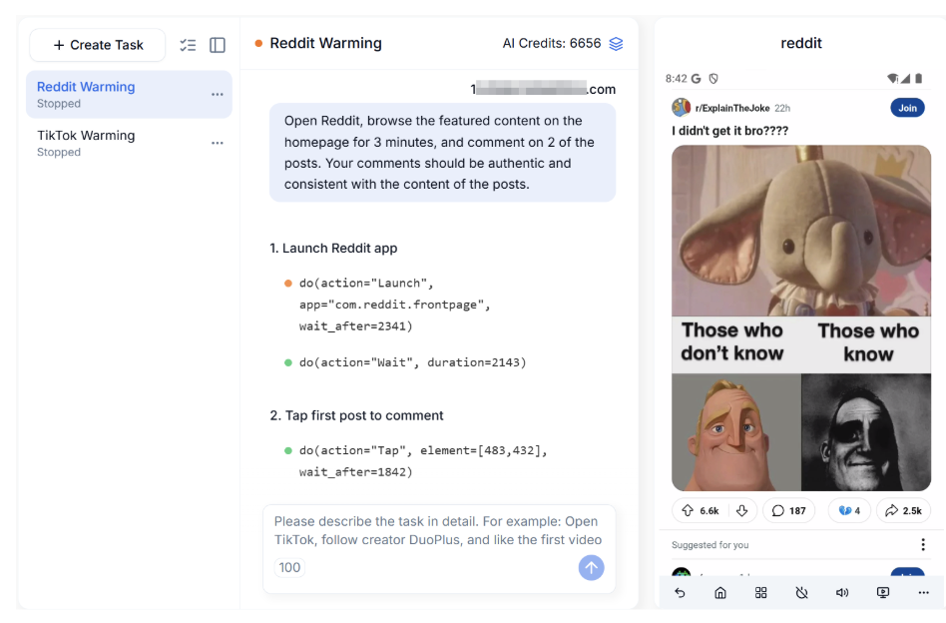Click the task checklist icon beside Create Task
The height and width of the screenshot is (623, 946).
tap(188, 45)
